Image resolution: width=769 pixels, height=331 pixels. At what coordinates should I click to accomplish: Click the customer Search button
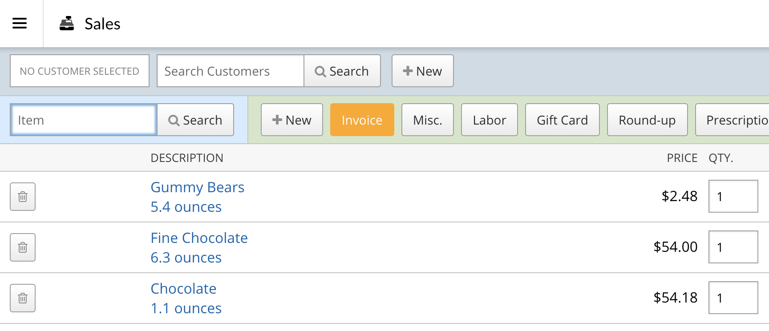[342, 71]
